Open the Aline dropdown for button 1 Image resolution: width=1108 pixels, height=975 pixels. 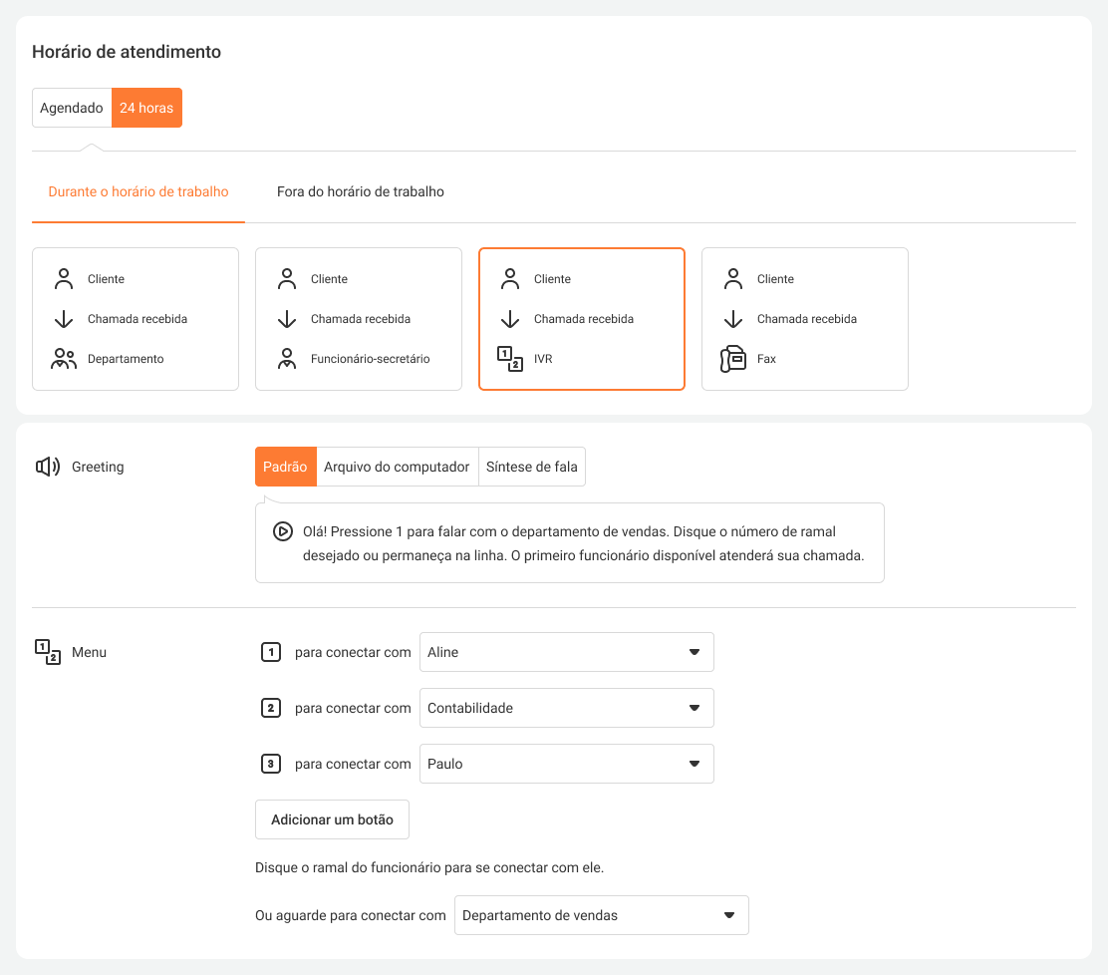coord(566,652)
